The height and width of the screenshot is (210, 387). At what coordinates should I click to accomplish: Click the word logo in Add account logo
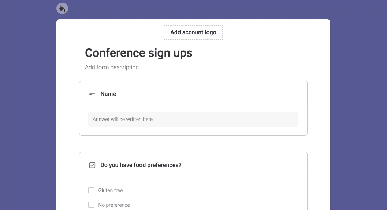pos(210,32)
